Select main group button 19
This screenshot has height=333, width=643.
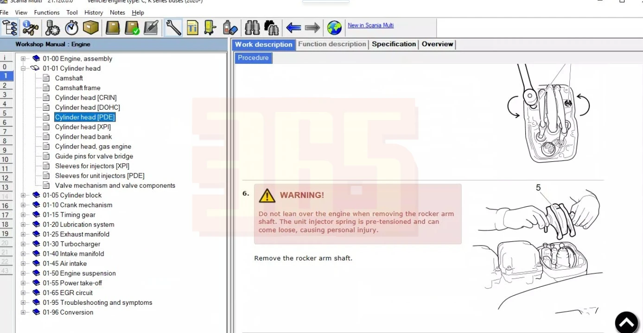click(x=5, y=233)
